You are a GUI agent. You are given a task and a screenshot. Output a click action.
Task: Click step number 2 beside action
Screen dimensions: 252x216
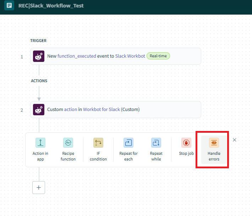(22, 110)
